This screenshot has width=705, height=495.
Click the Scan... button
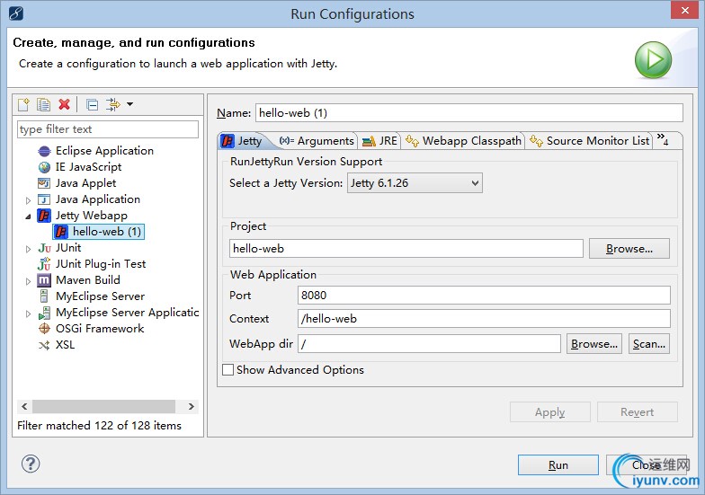[x=649, y=343]
